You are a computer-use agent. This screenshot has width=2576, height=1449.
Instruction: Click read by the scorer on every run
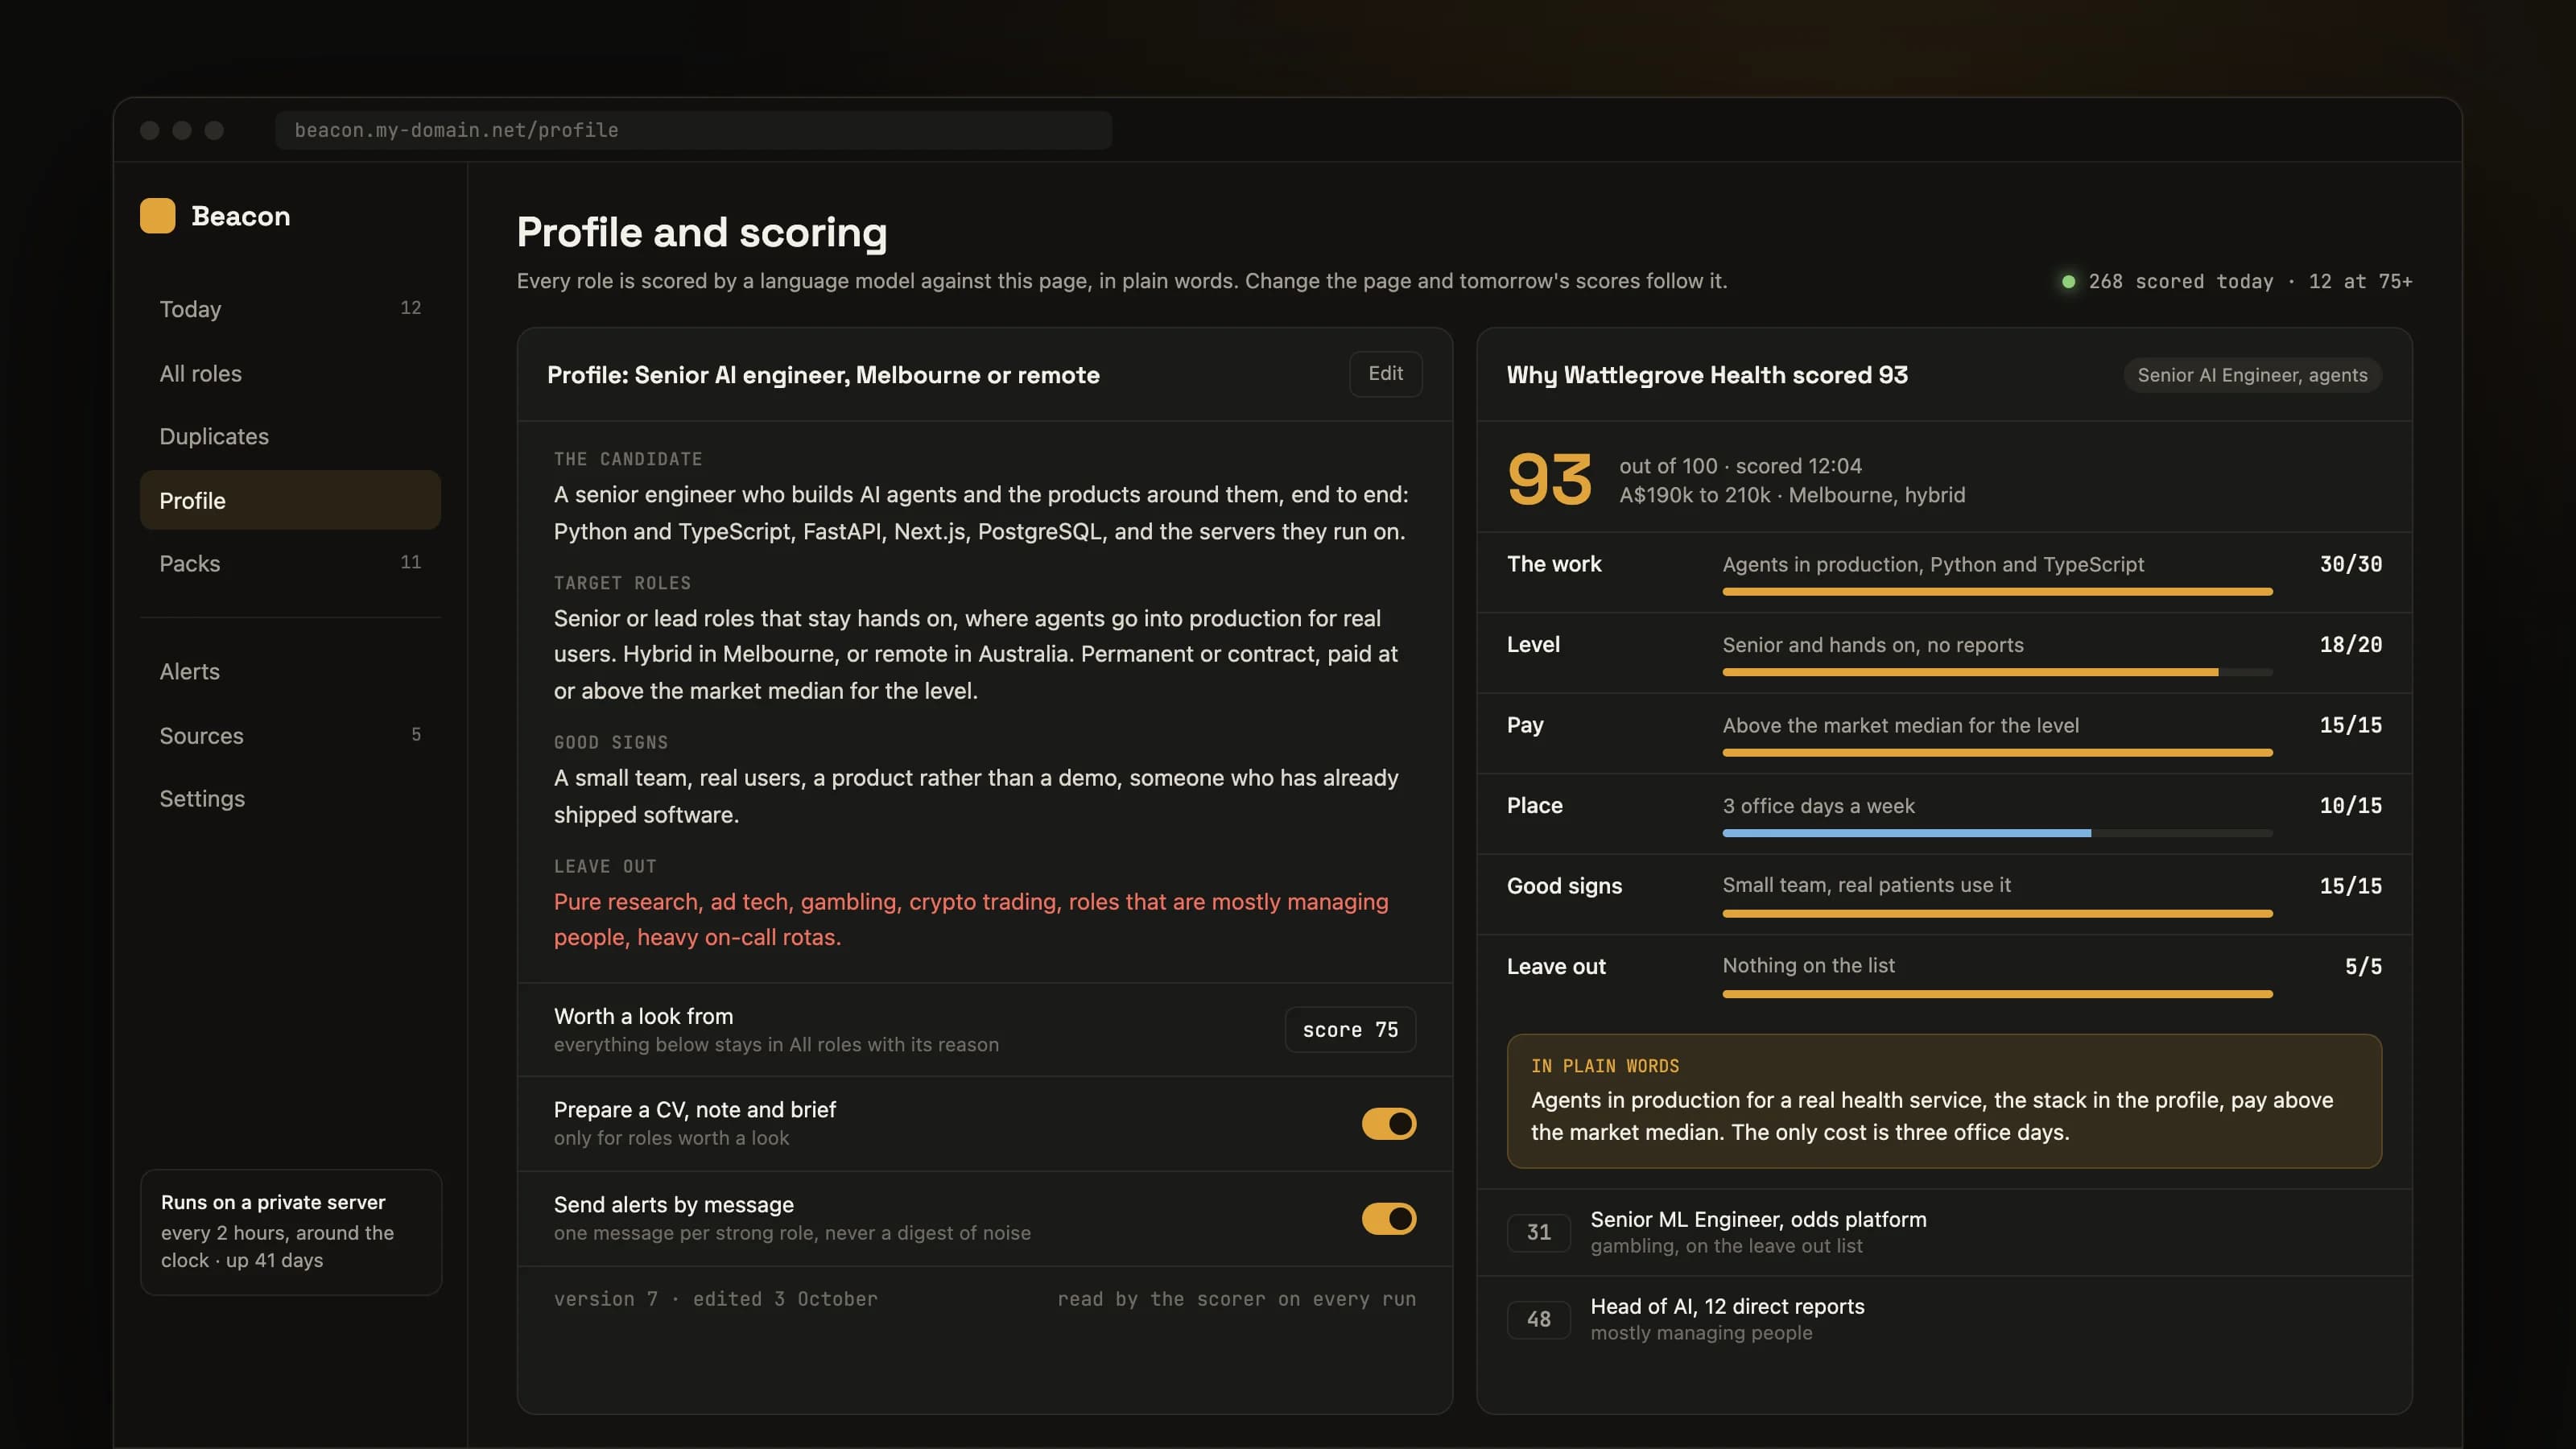click(1236, 1299)
